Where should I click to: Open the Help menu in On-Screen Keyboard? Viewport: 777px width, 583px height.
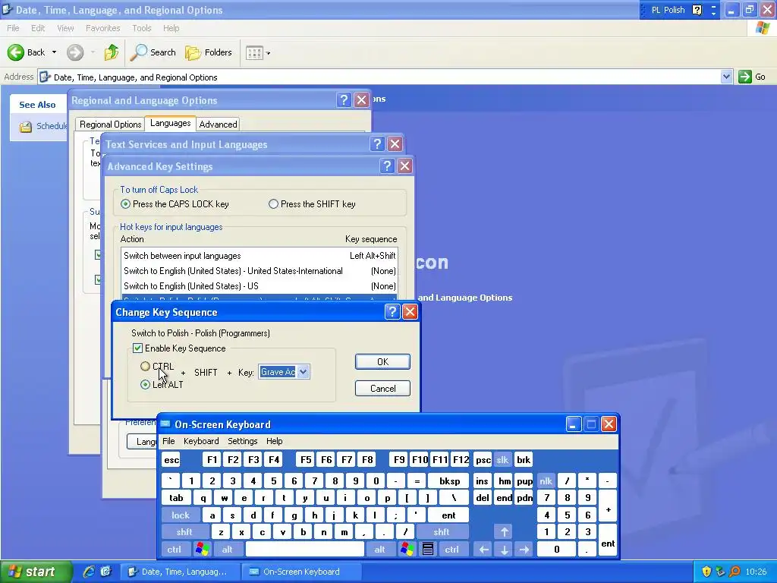[x=274, y=441]
